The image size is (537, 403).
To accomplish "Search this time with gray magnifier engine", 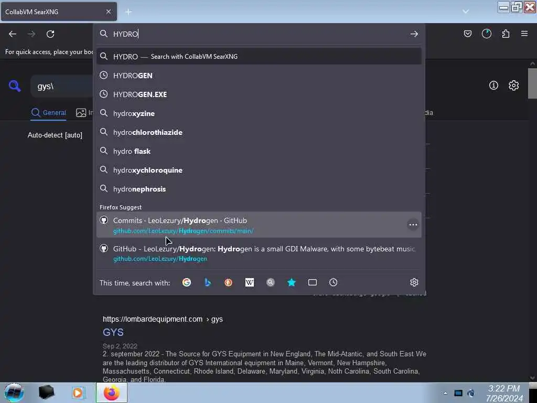I will pos(271,282).
